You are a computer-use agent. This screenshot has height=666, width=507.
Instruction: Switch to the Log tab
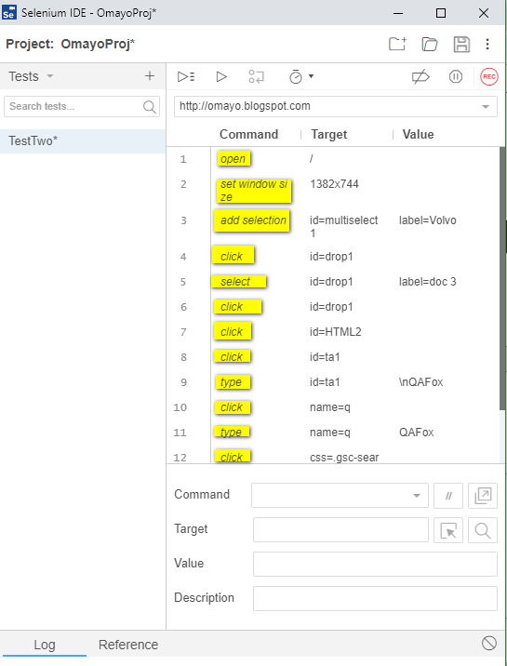point(44,645)
